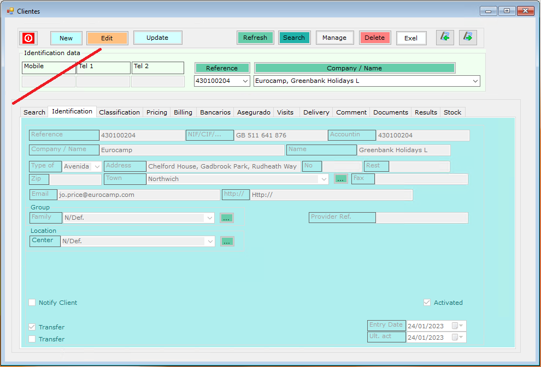Click the Company / Name field Eurocamp
The height and width of the screenshot is (367, 541).
192,150
